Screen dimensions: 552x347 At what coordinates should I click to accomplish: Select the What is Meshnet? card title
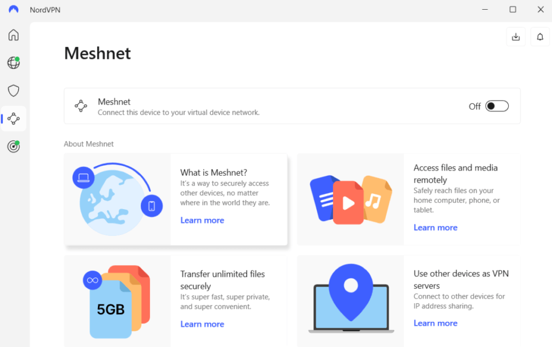click(x=213, y=172)
